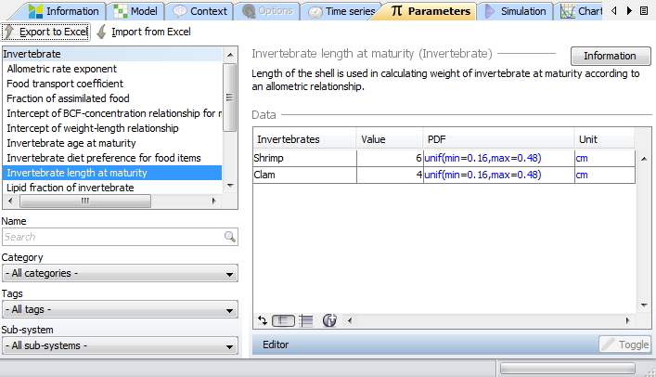The width and height of the screenshot is (656, 377).
Task: Open the Tags dropdown
Action: coord(120,310)
